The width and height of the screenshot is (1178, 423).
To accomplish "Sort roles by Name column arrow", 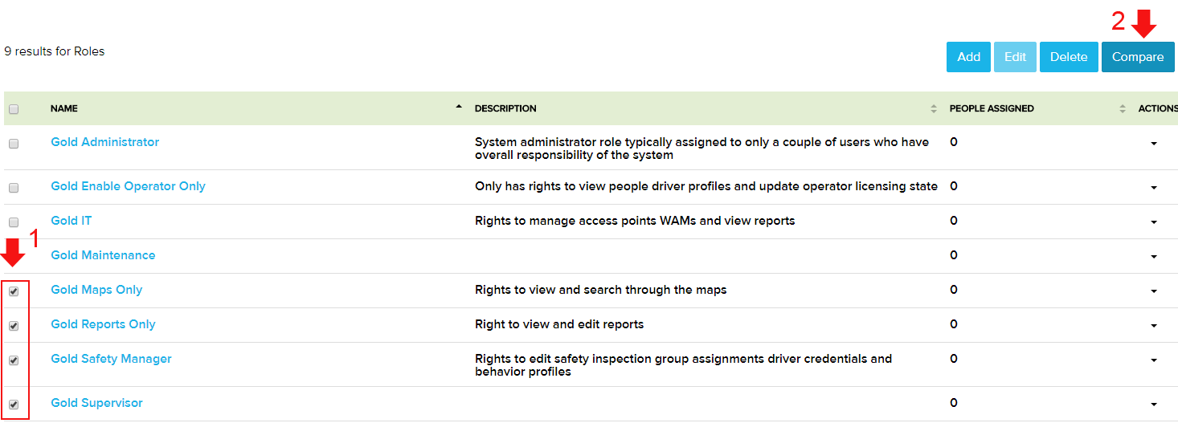I will click(x=459, y=107).
